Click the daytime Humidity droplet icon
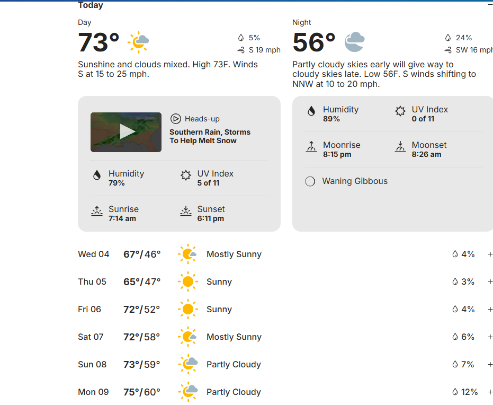The image size is (493, 405). [x=97, y=175]
